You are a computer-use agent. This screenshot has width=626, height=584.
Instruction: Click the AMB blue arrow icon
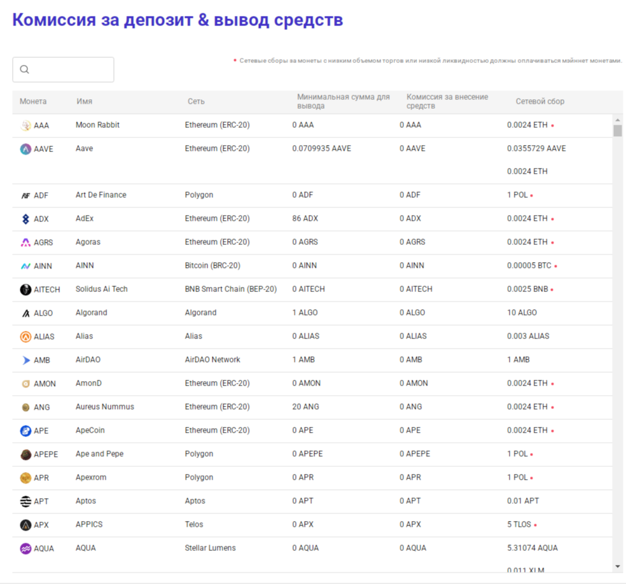click(25, 360)
